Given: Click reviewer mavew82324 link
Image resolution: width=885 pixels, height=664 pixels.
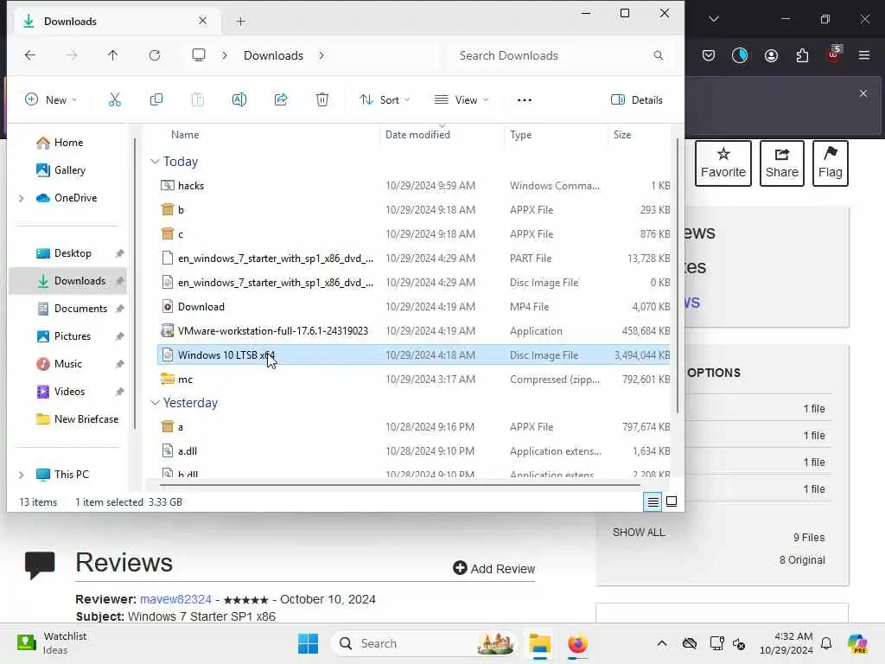Looking at the screenshot, I should click(x=175, y=599).
